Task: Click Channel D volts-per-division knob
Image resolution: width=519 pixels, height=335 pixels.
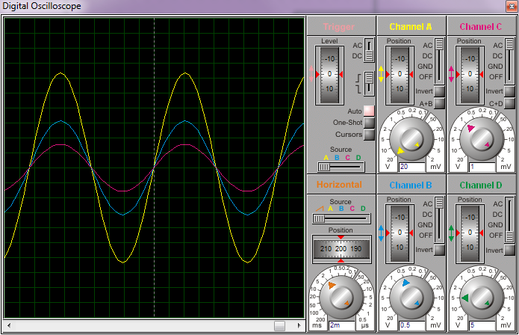Action: tap(482, 297)
